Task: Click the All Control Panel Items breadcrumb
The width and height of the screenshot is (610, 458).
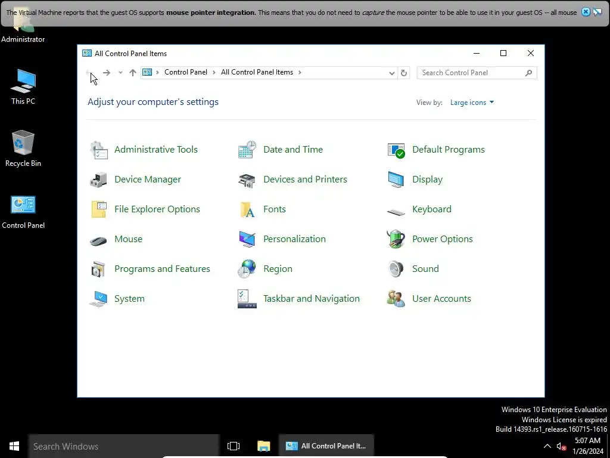Action: 257,72
